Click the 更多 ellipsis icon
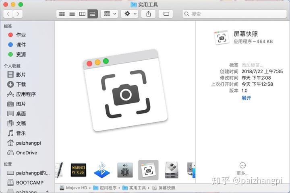 (x=242, y=165)
